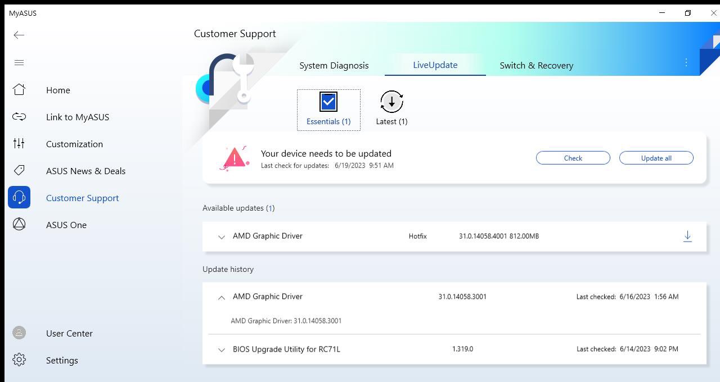Click the Update history heading

tap(228, 269)
